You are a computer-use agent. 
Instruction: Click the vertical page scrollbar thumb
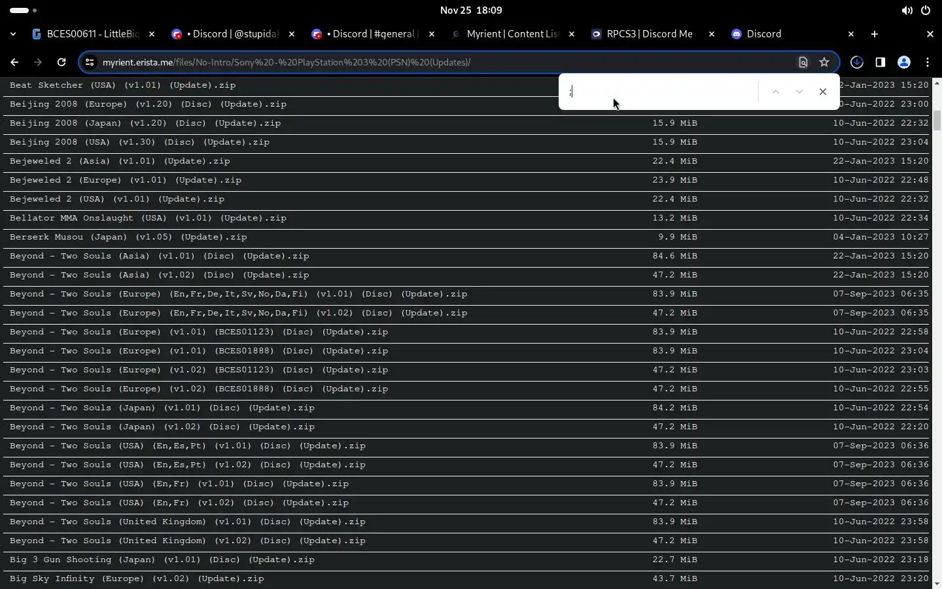[x=937, y=121]
